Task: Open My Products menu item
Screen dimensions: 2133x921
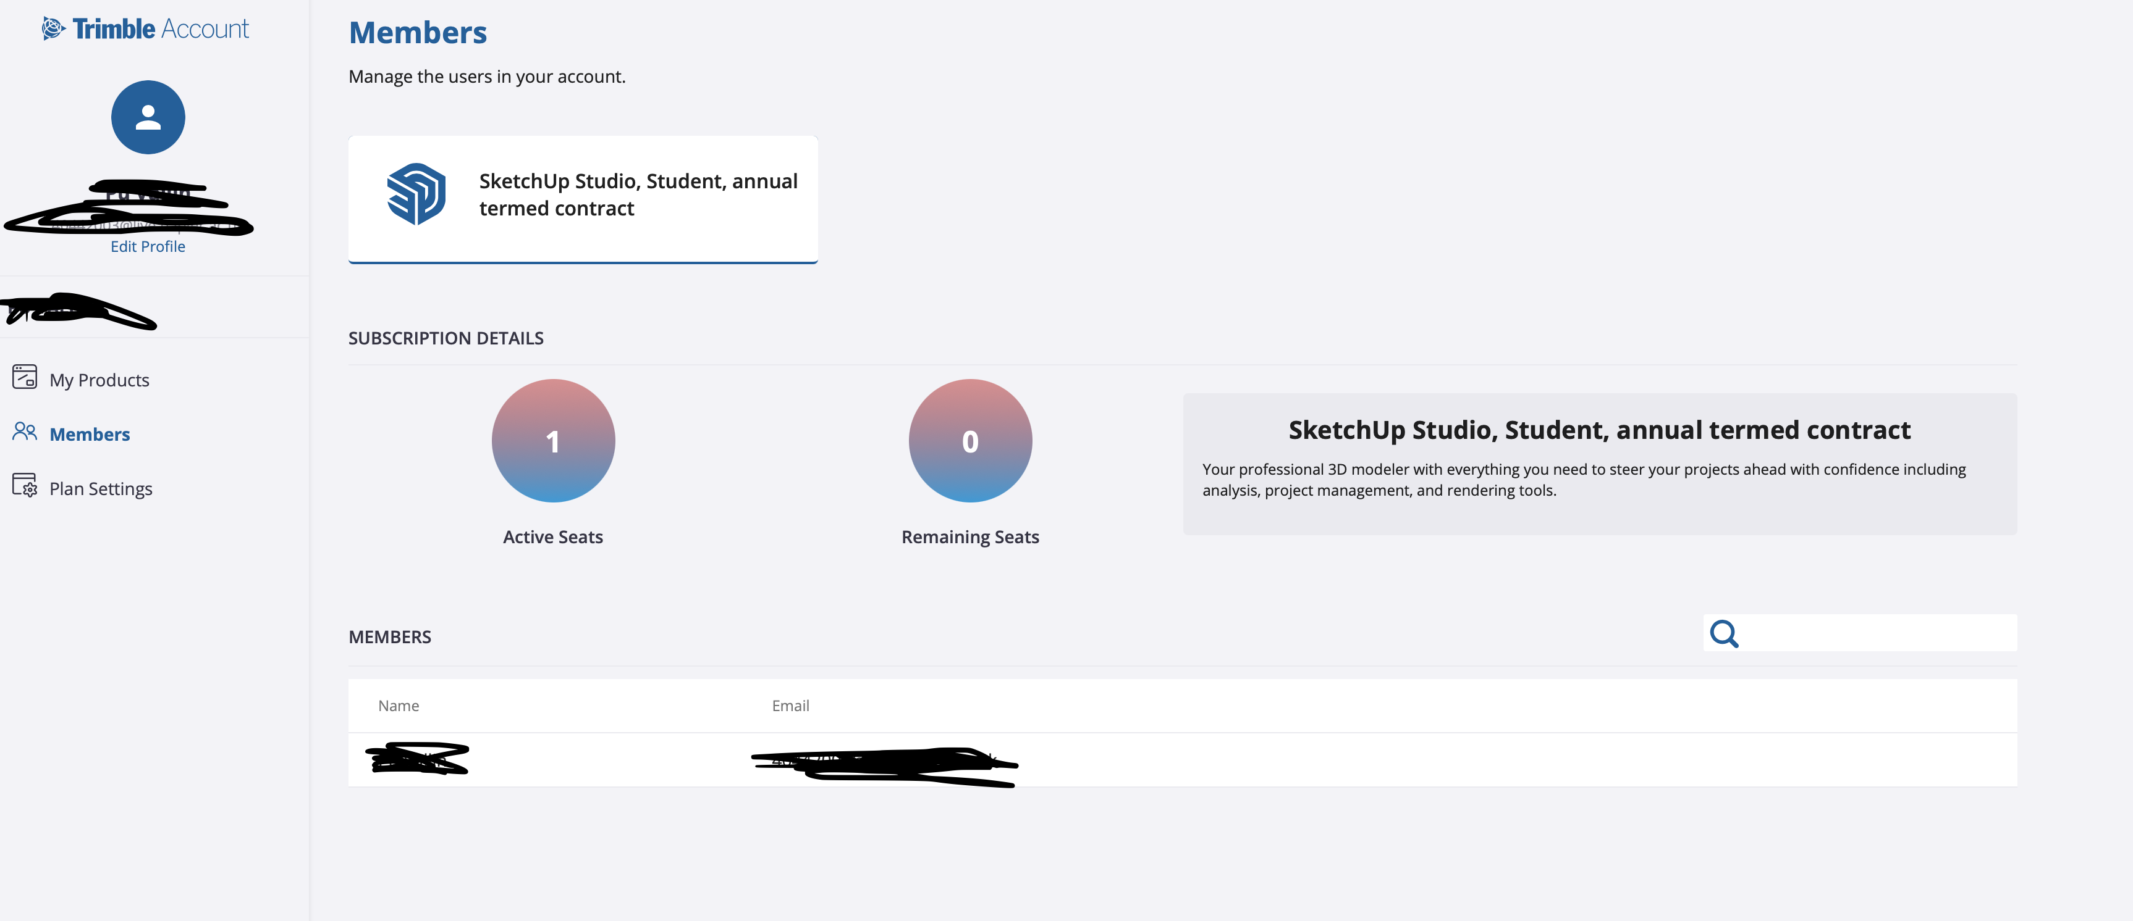Action: click(99, 380)
